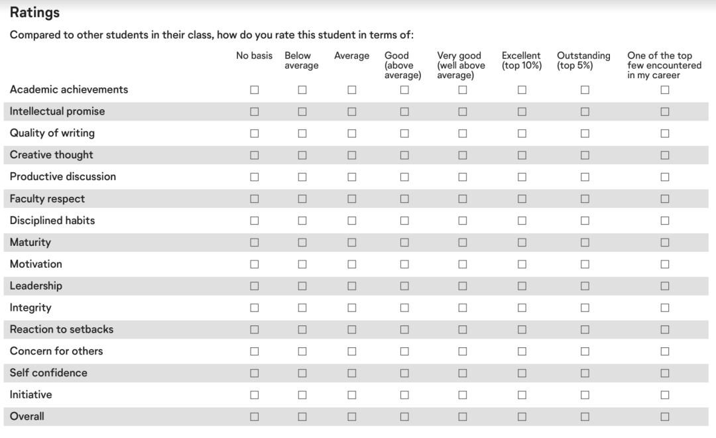Tick Outstanding for Overall rating
Image resolution: width=716 pixels, height=438 pixels.
tap(585, 417)
